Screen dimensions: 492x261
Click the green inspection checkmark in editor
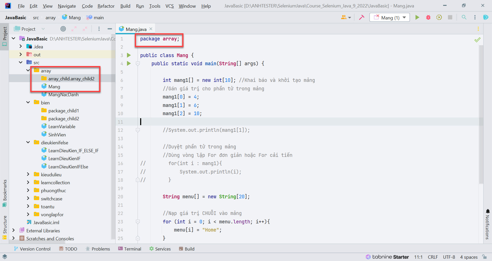477,40
